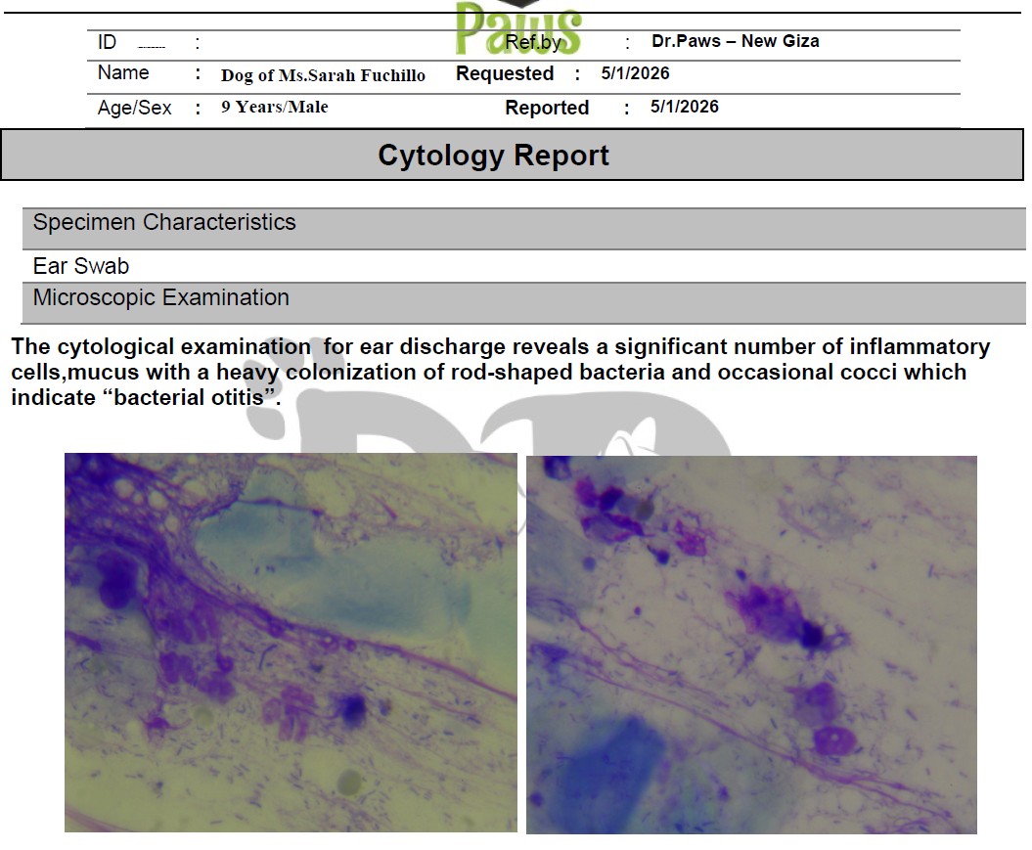1032x850 pixels.
Task: Click Dr.Paws – New Giza referrer text
Action: click(735, 42)
